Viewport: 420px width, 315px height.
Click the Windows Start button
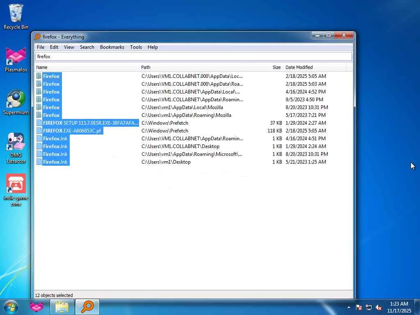(11, 307)
